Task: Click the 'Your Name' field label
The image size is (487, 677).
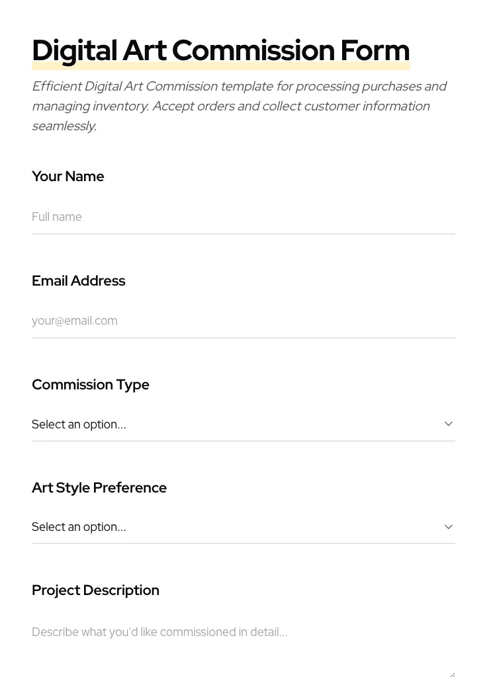Action: tap(68, 177)
